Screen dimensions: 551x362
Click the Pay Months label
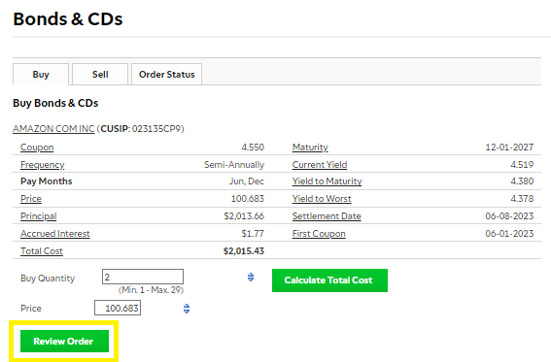click(x=46, y=181)
